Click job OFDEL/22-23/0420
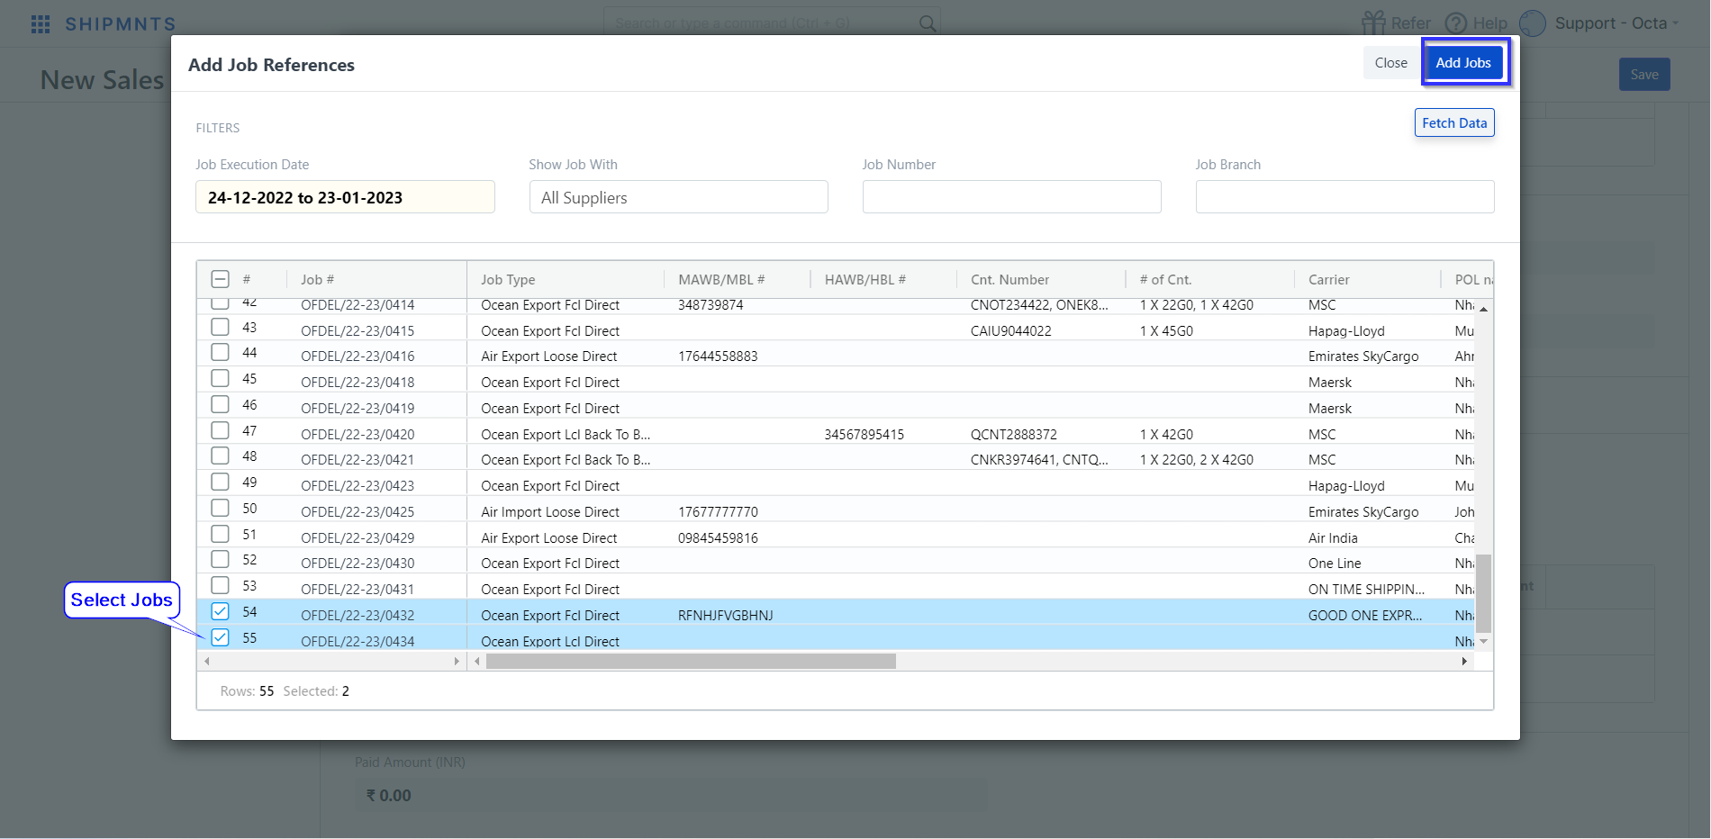The height and width of the screenshot is (839, 1711). point(358,435)
